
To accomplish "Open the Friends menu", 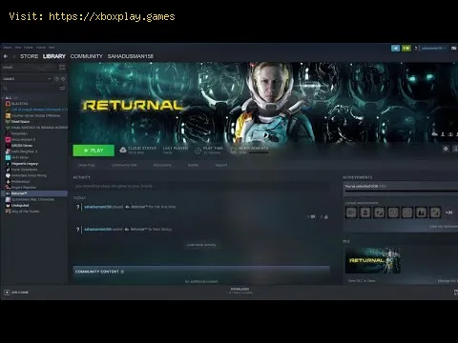I will [29, 48].
